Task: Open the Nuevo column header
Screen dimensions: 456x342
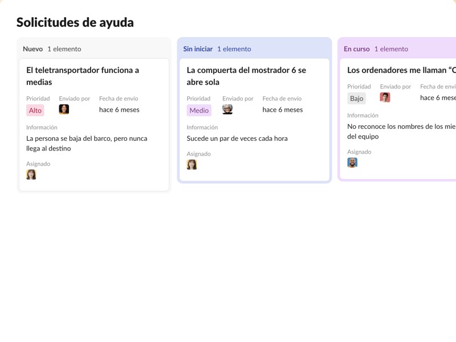Action: [32, 49]
